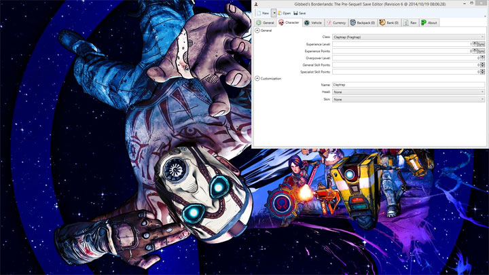The width and height of the screenshot is (489, 275).
Task: Click the Experience Points input field
Action: [402, 51]
